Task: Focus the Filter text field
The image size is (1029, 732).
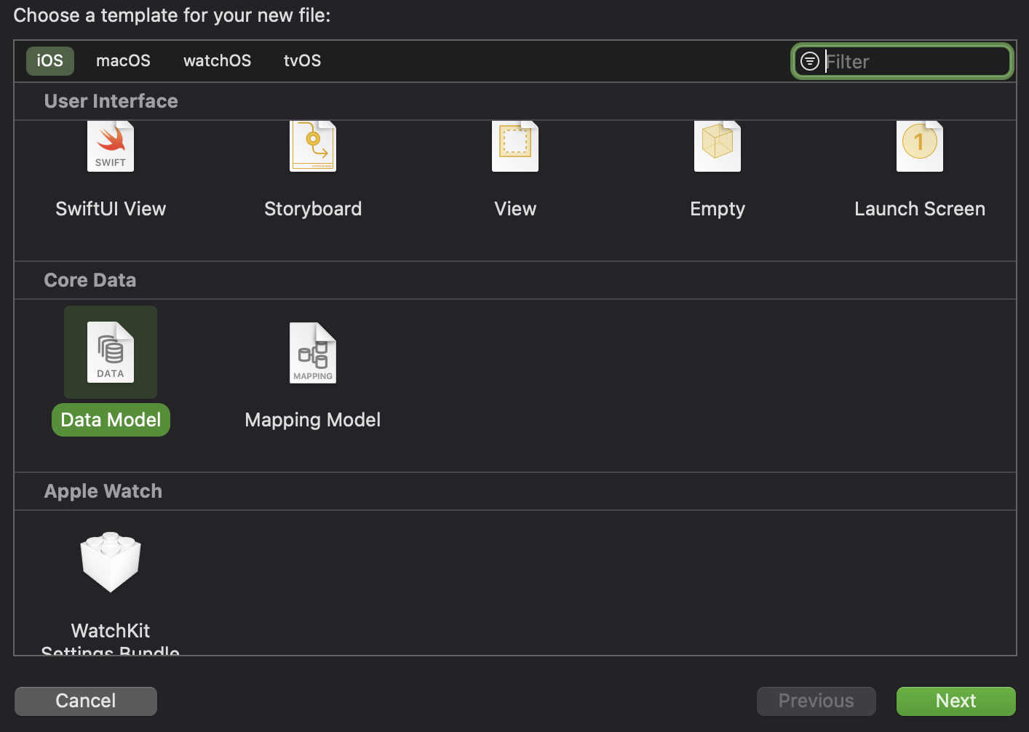Action: 902,61
